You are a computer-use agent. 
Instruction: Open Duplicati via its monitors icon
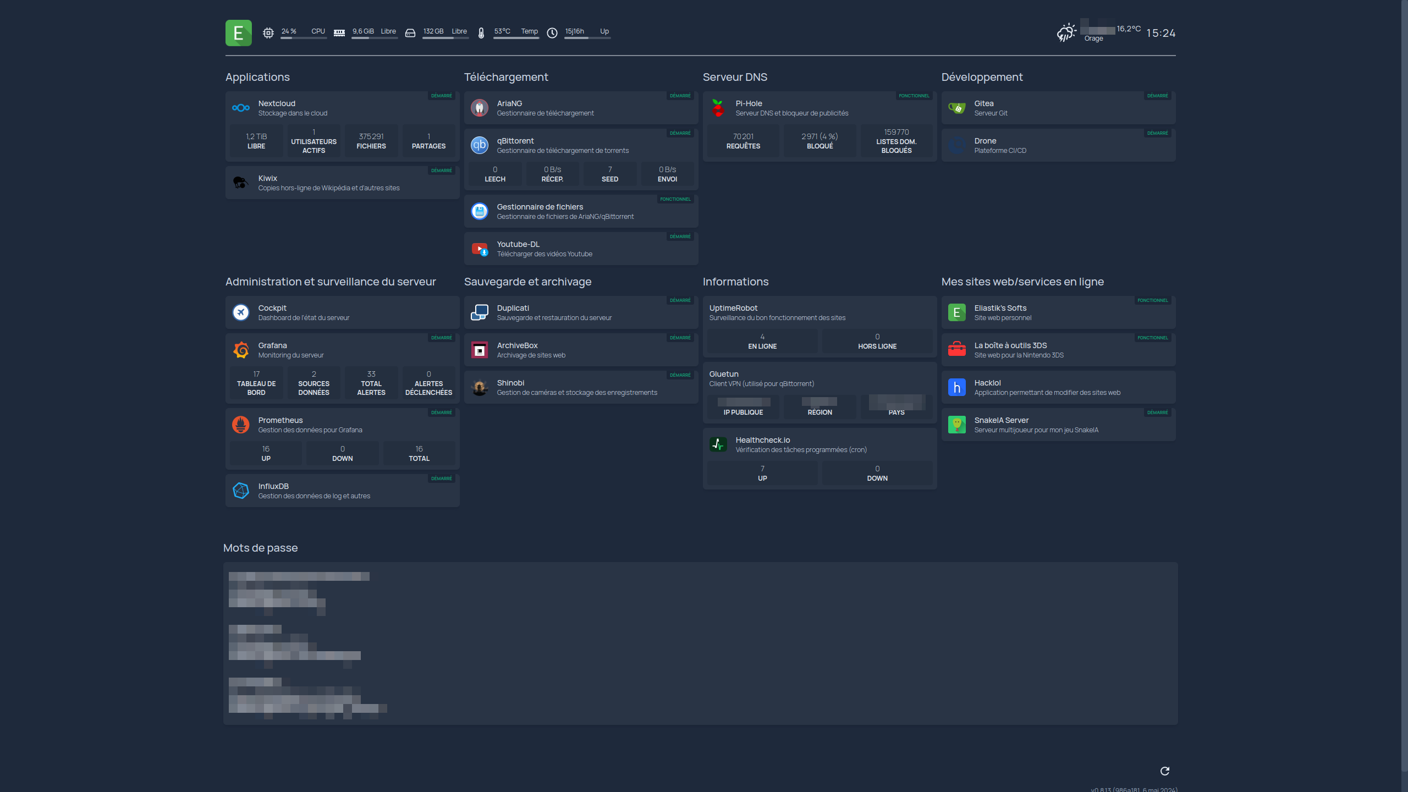pyautogui.click(x=480, y=312)
